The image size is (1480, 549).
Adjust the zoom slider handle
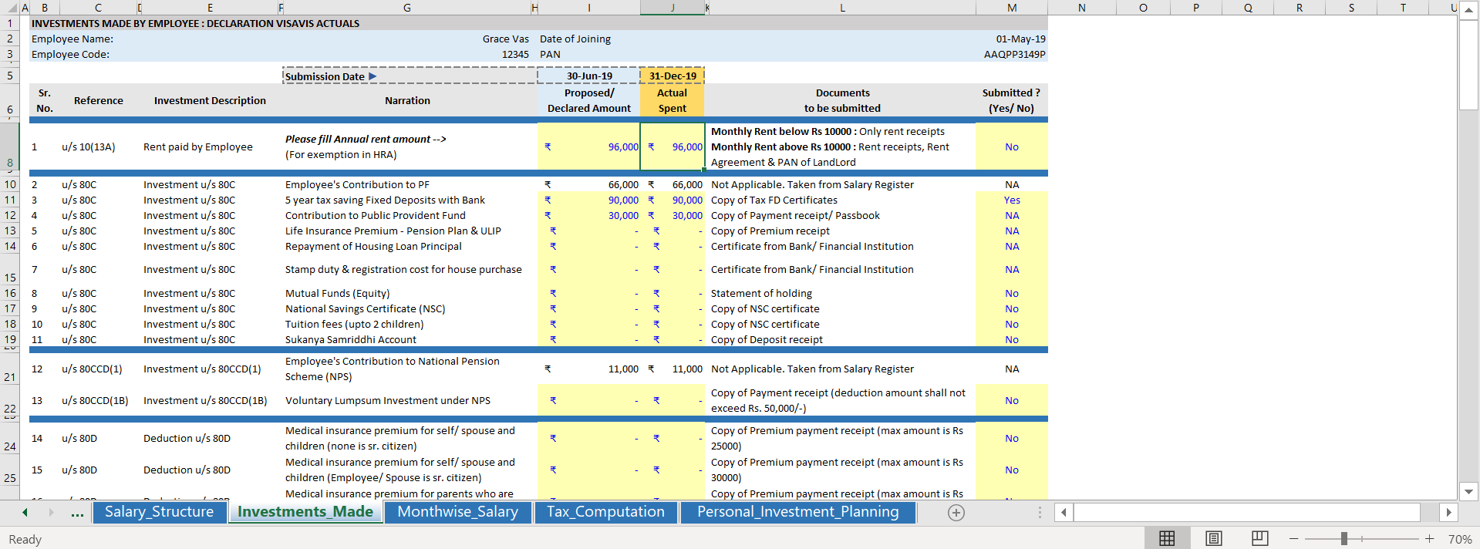tap(1343, 539)
